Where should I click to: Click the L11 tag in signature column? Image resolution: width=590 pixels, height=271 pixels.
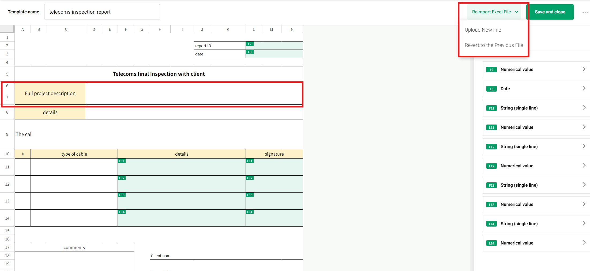coord(250,161)
